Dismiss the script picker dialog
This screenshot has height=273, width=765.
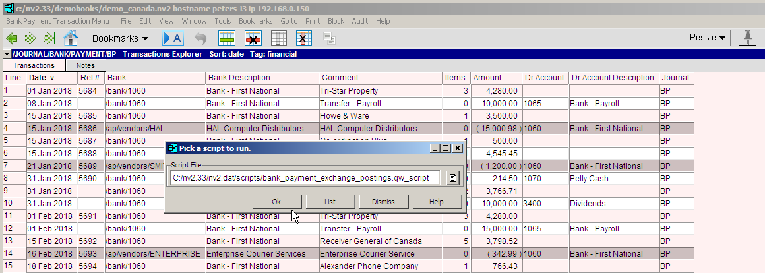coord(383,202)
